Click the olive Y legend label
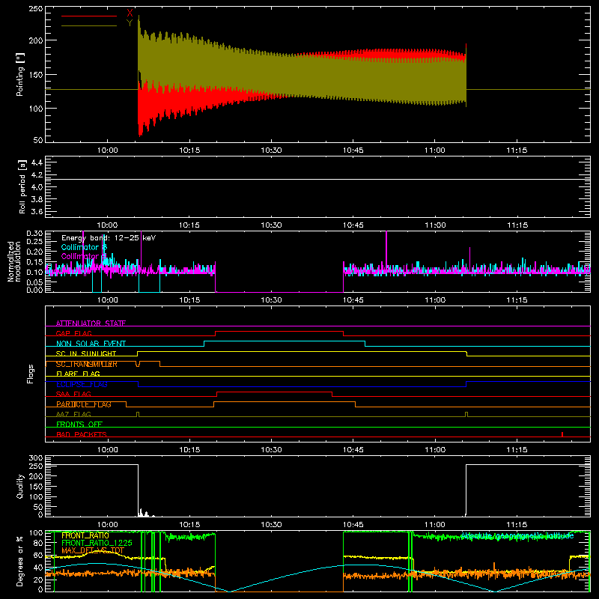The width and height of the screenshot is (599, 599). 130,23
